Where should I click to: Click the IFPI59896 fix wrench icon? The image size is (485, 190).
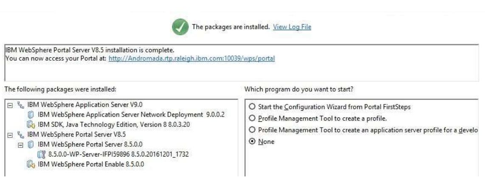coord(41,154)
